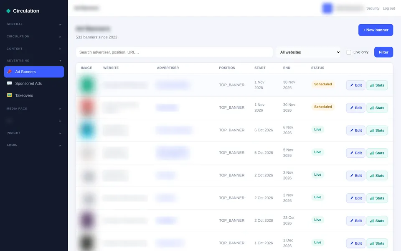The image size is (401, 251).
Task: Click the 5 Oct 2026 start date
Action: click(x=264, y=153)
